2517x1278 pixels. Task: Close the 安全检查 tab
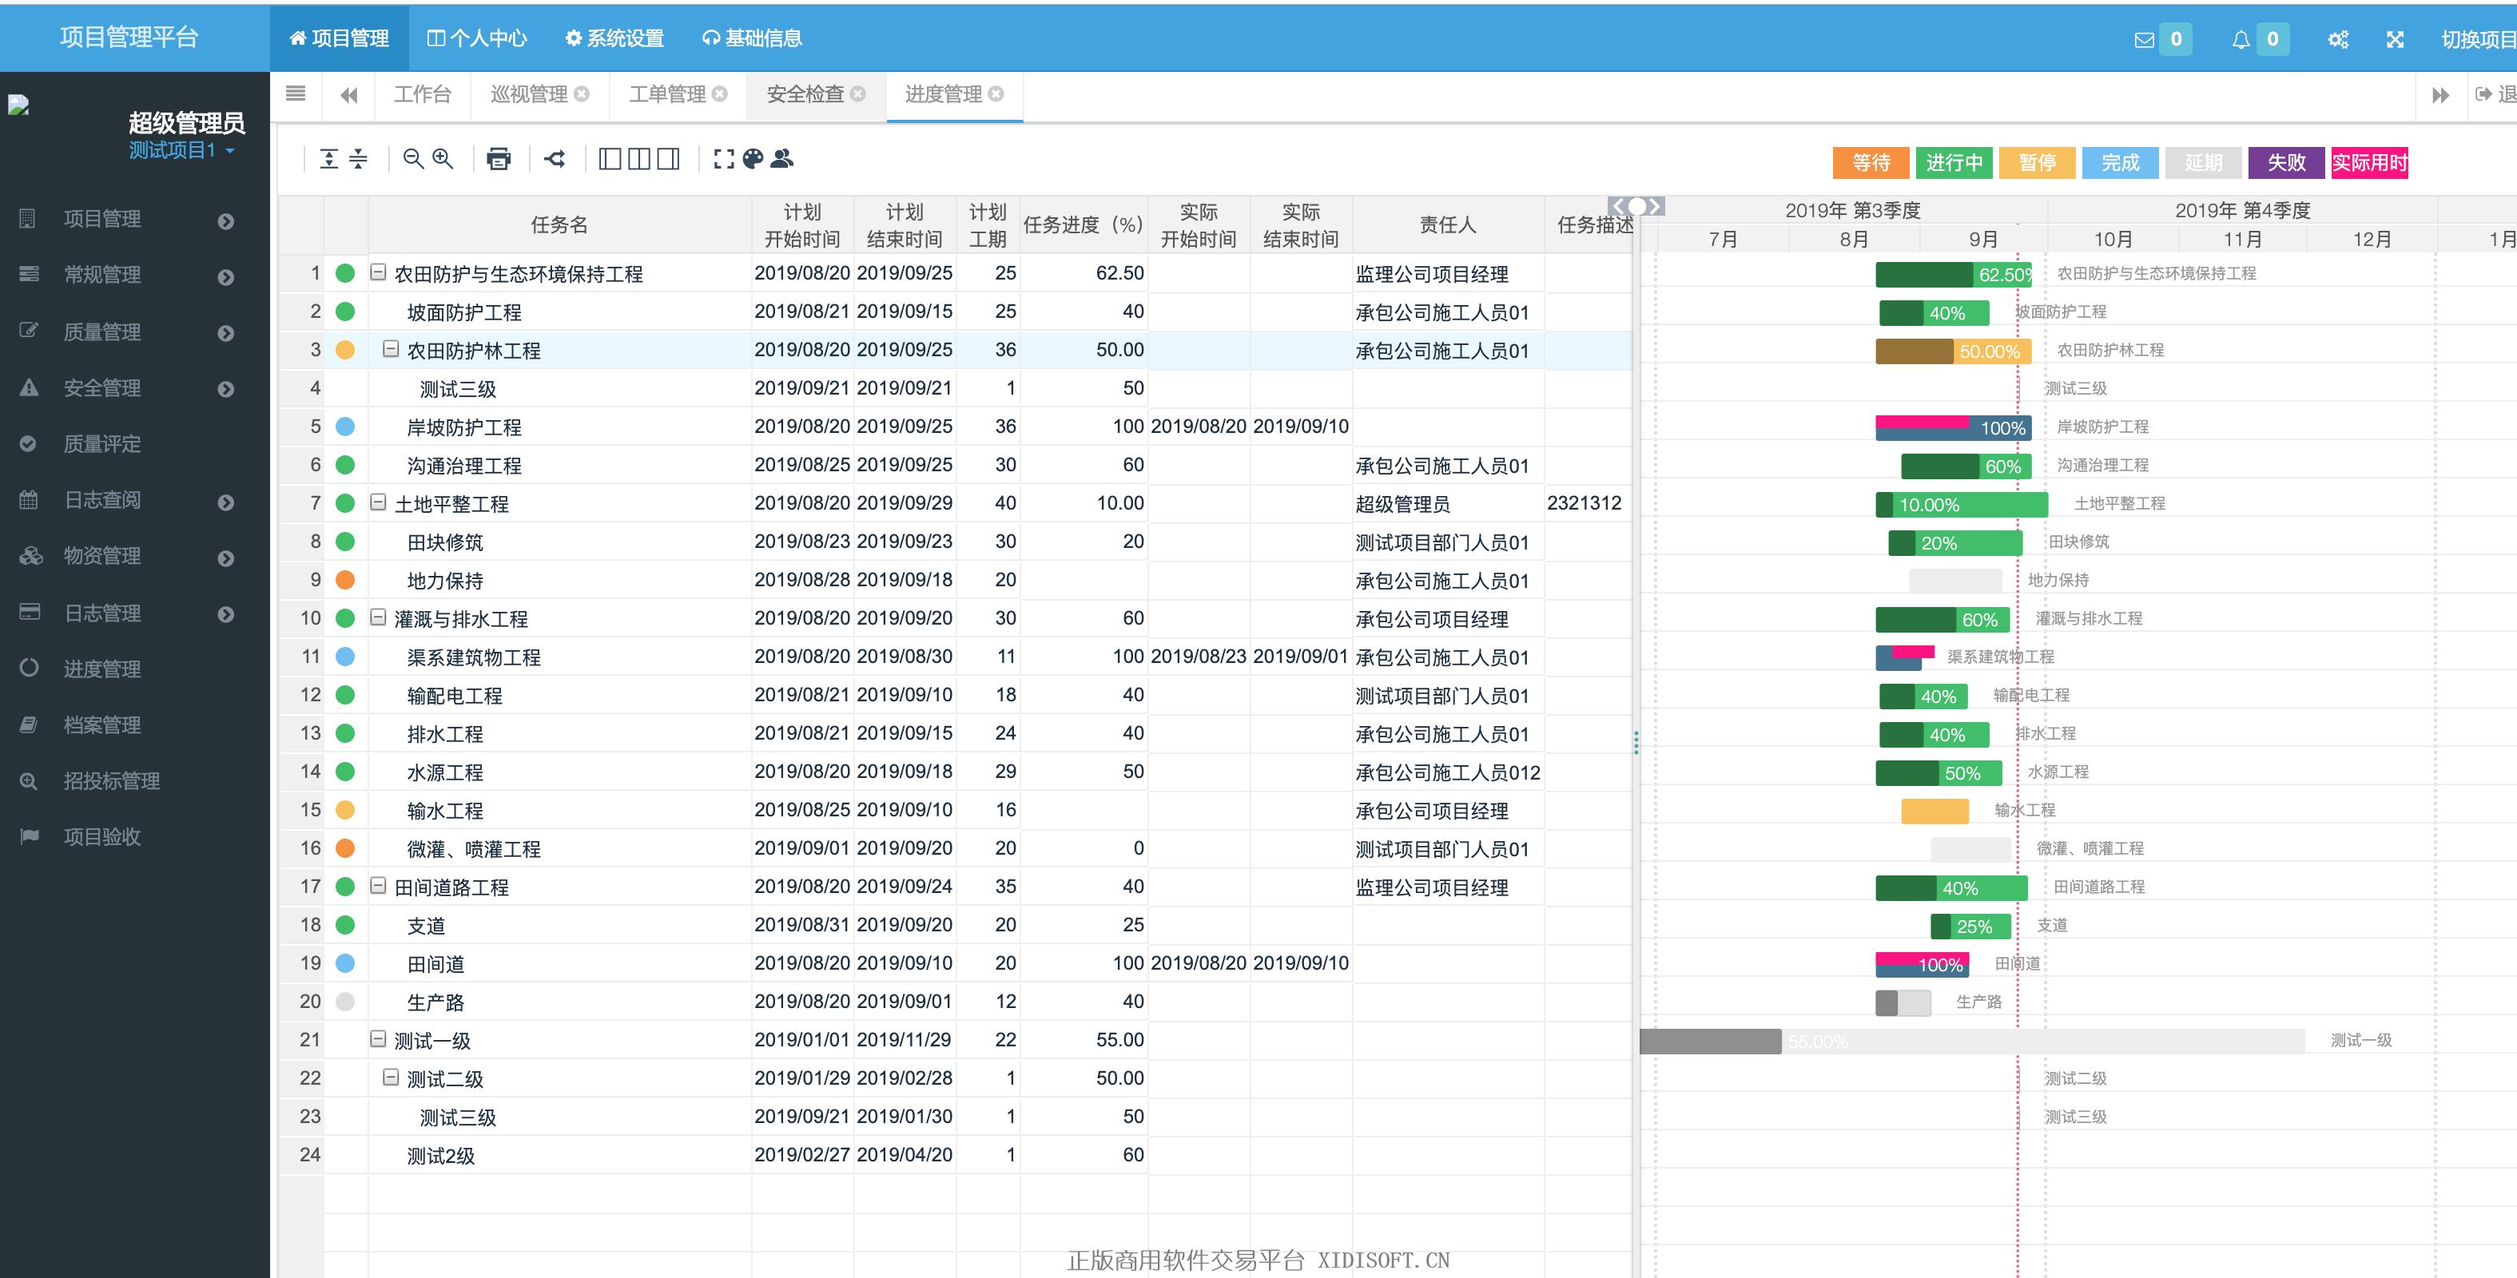click(858, 93)
